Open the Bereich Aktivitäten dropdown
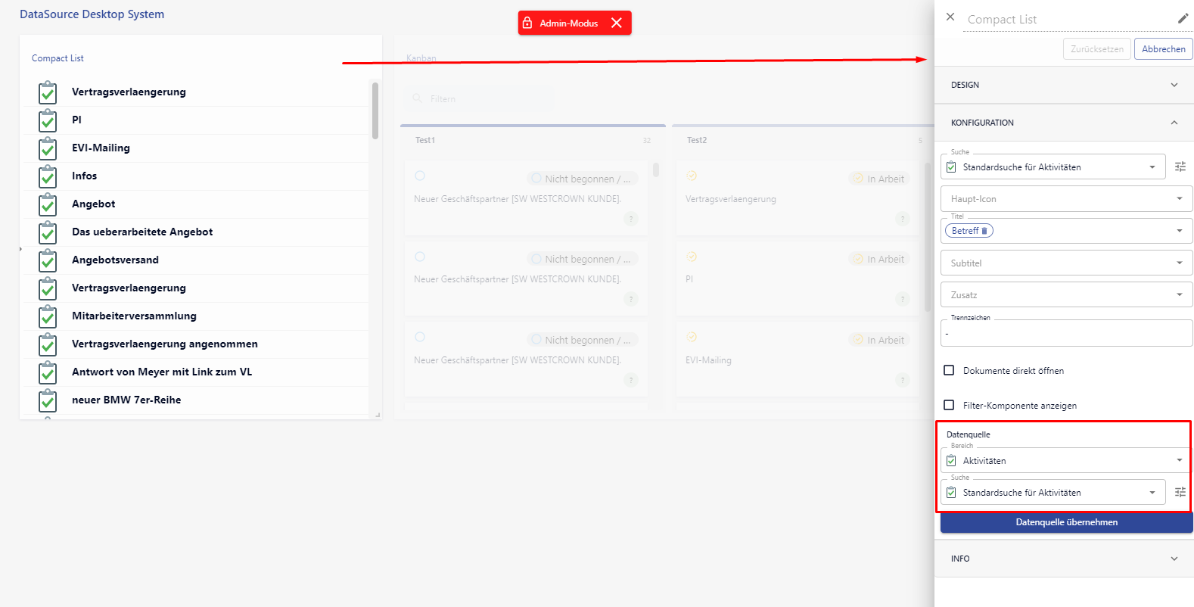This screenshot has width=1194, height=607. click(1065, 461)
